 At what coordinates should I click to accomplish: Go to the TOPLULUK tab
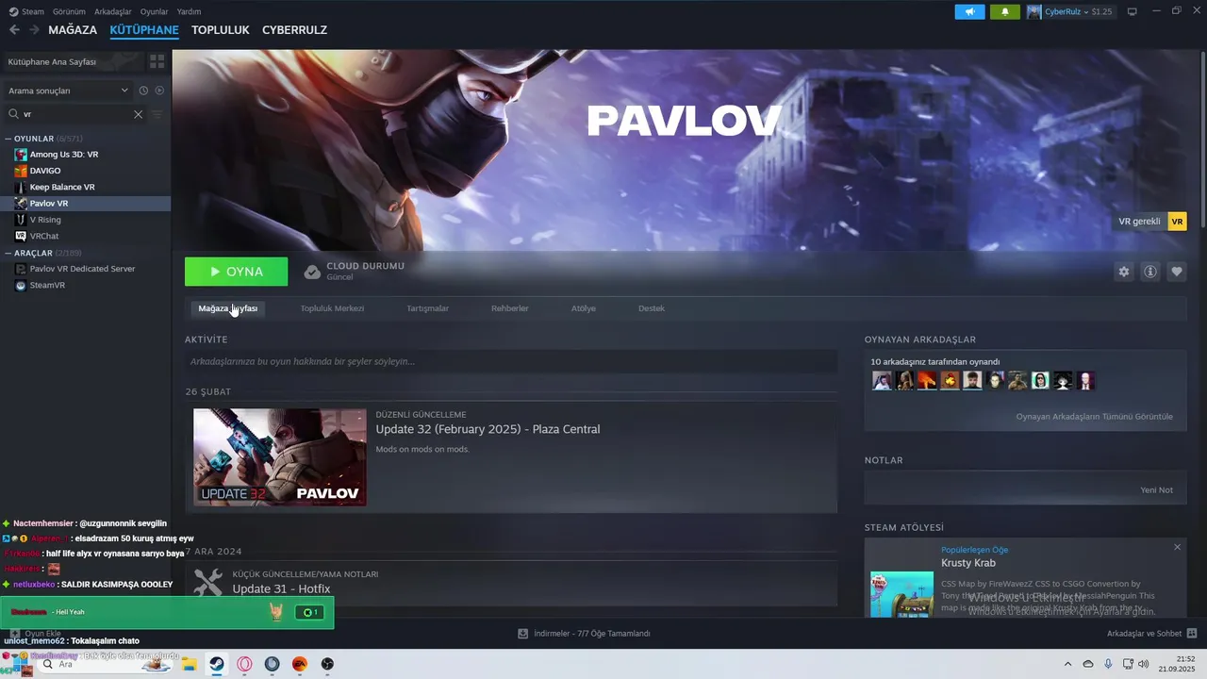(x=220, y=30)
